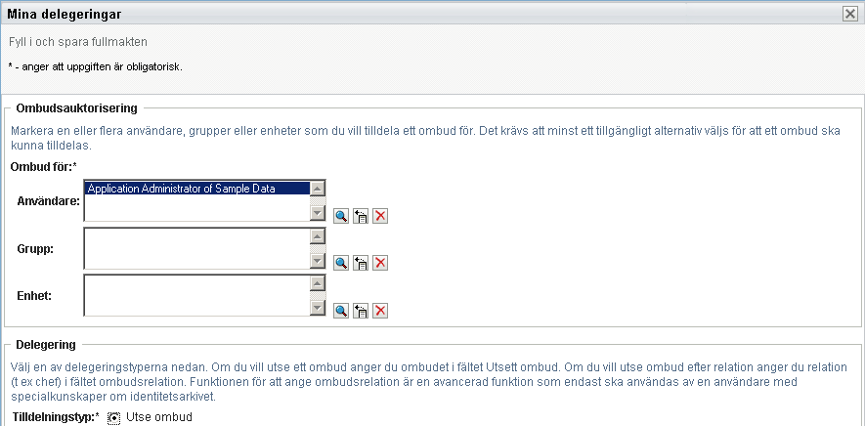The height and width of the screenshot is (426, 865).
Task: Open the history list icon for Enhet
Action: [361, 311]
